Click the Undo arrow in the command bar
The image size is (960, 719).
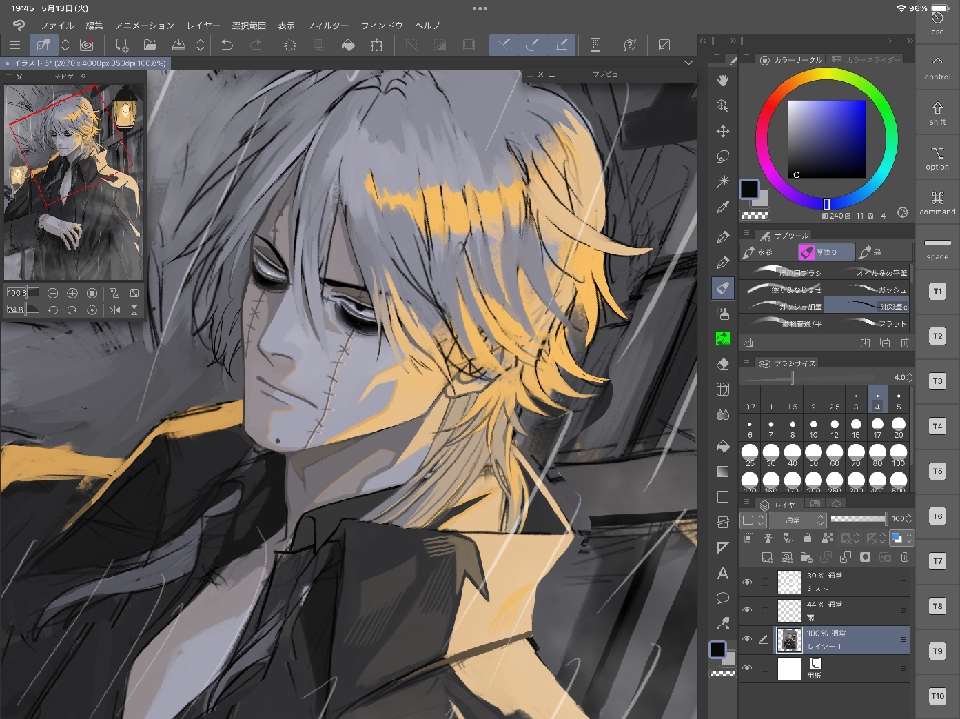[x=227, y=45]
